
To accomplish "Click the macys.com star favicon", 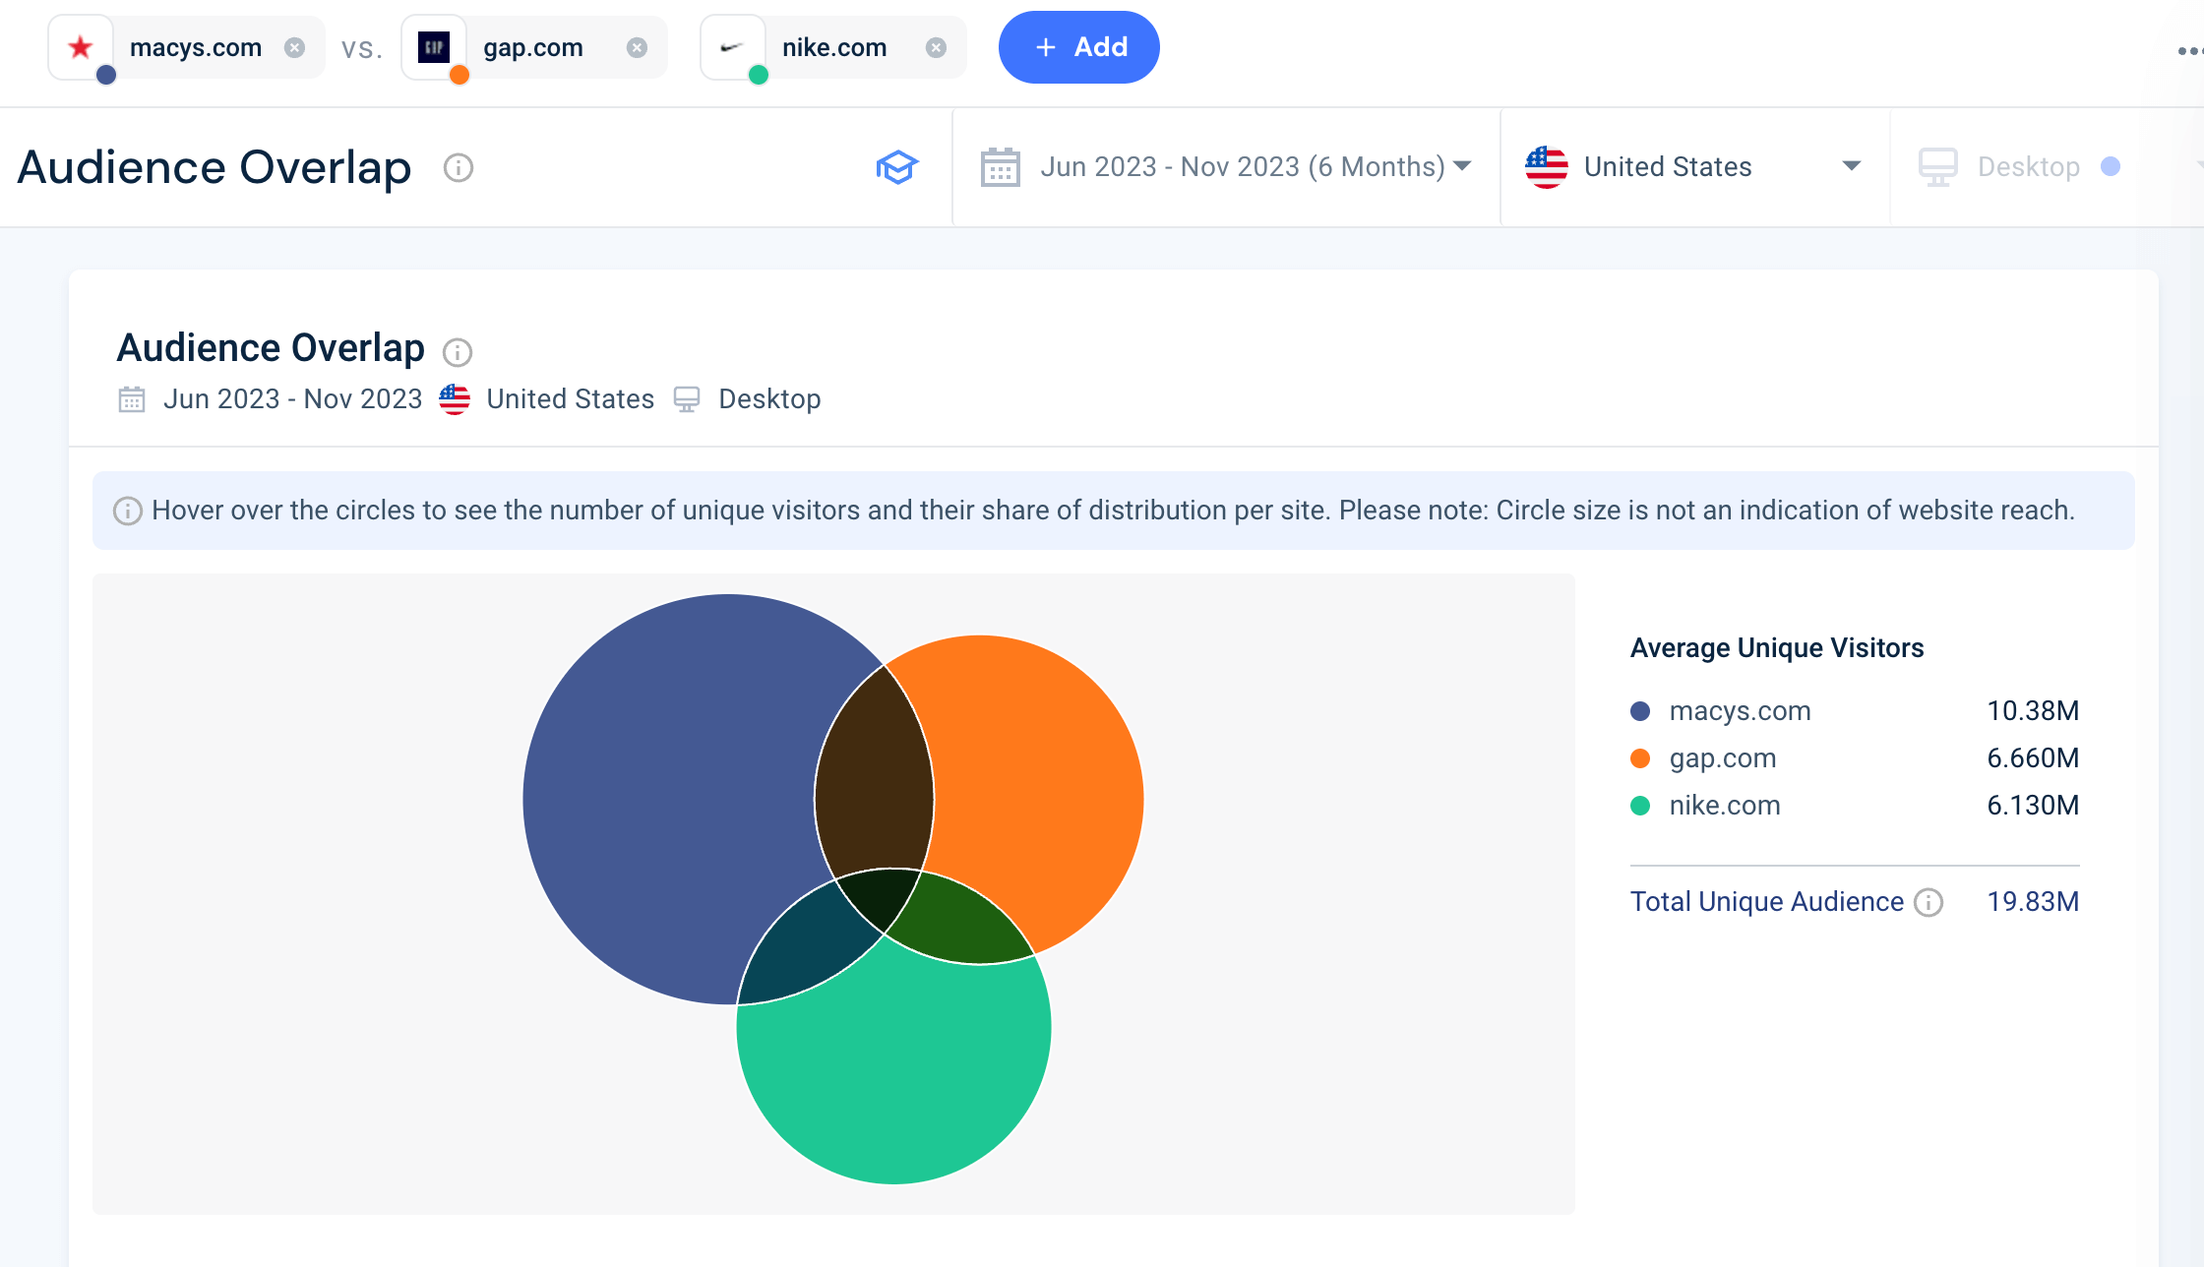I will tap(81, 46).
